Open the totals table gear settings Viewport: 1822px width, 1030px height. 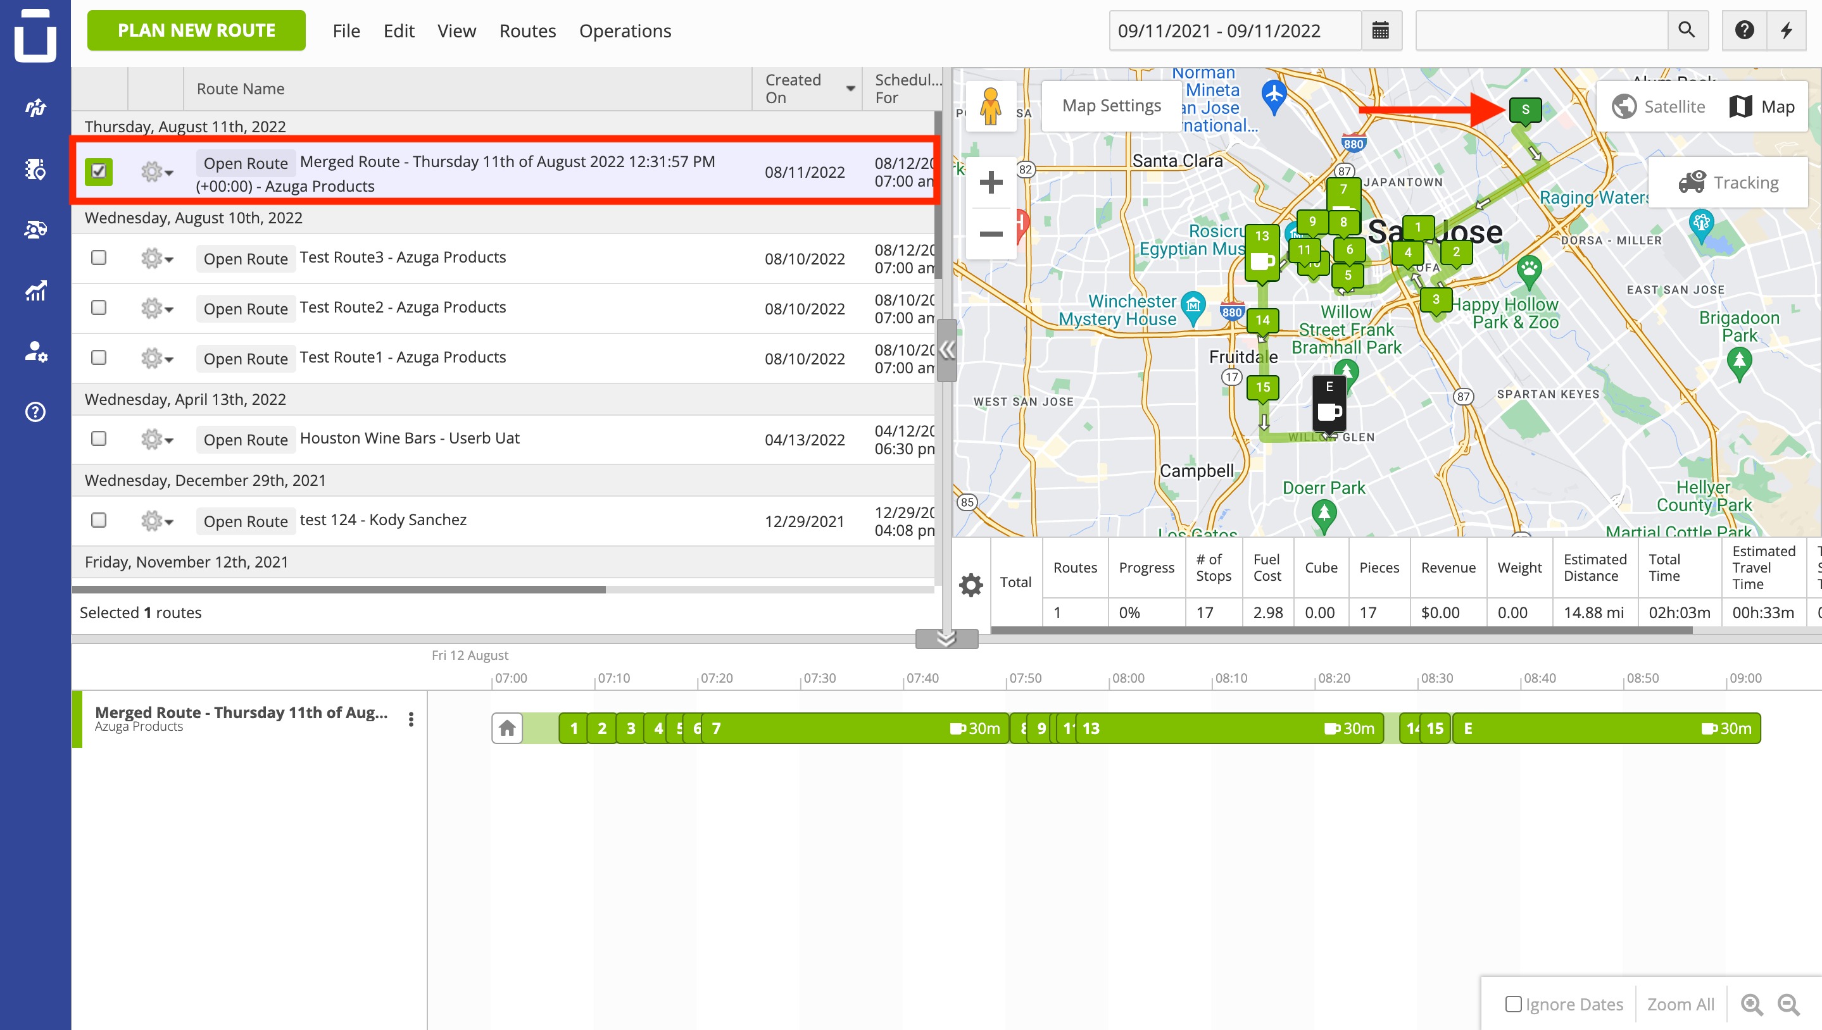[971, 585]
